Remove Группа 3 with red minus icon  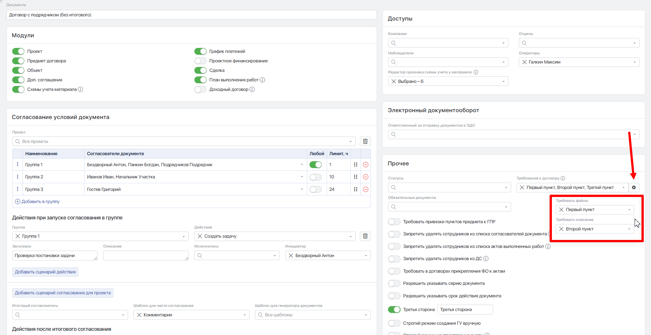point(366,189)
